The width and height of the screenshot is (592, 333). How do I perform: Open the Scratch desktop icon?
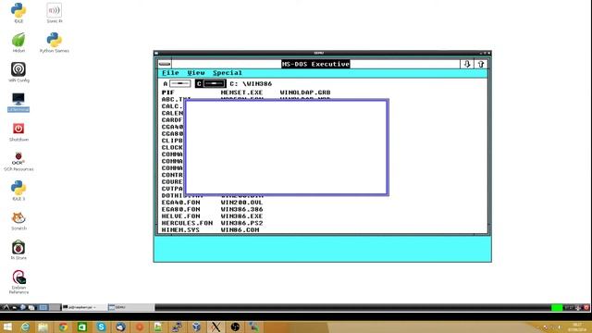18,220
